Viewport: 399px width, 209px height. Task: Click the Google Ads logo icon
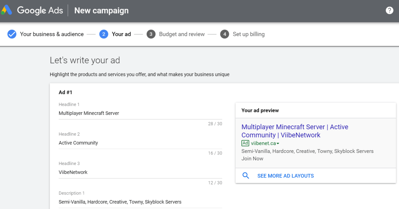click(x=7, y=11)
